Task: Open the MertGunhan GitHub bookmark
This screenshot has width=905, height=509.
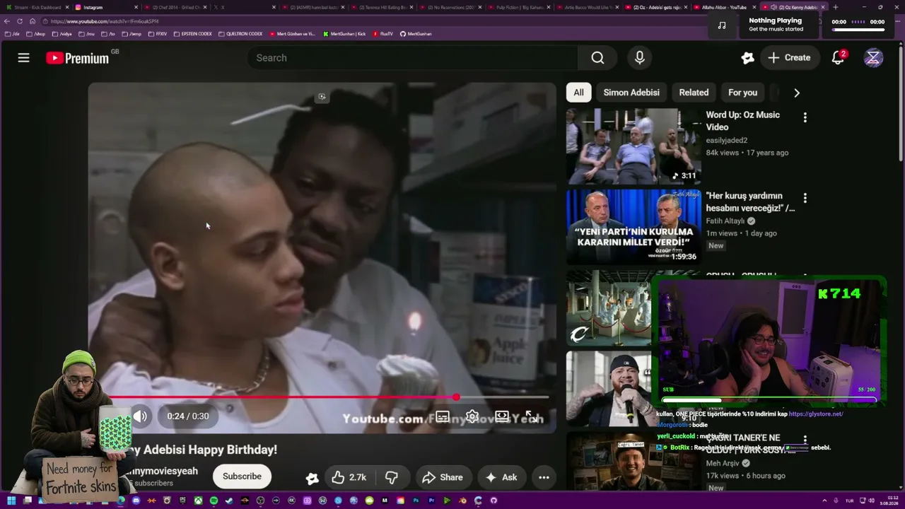Action: point(416,34)
